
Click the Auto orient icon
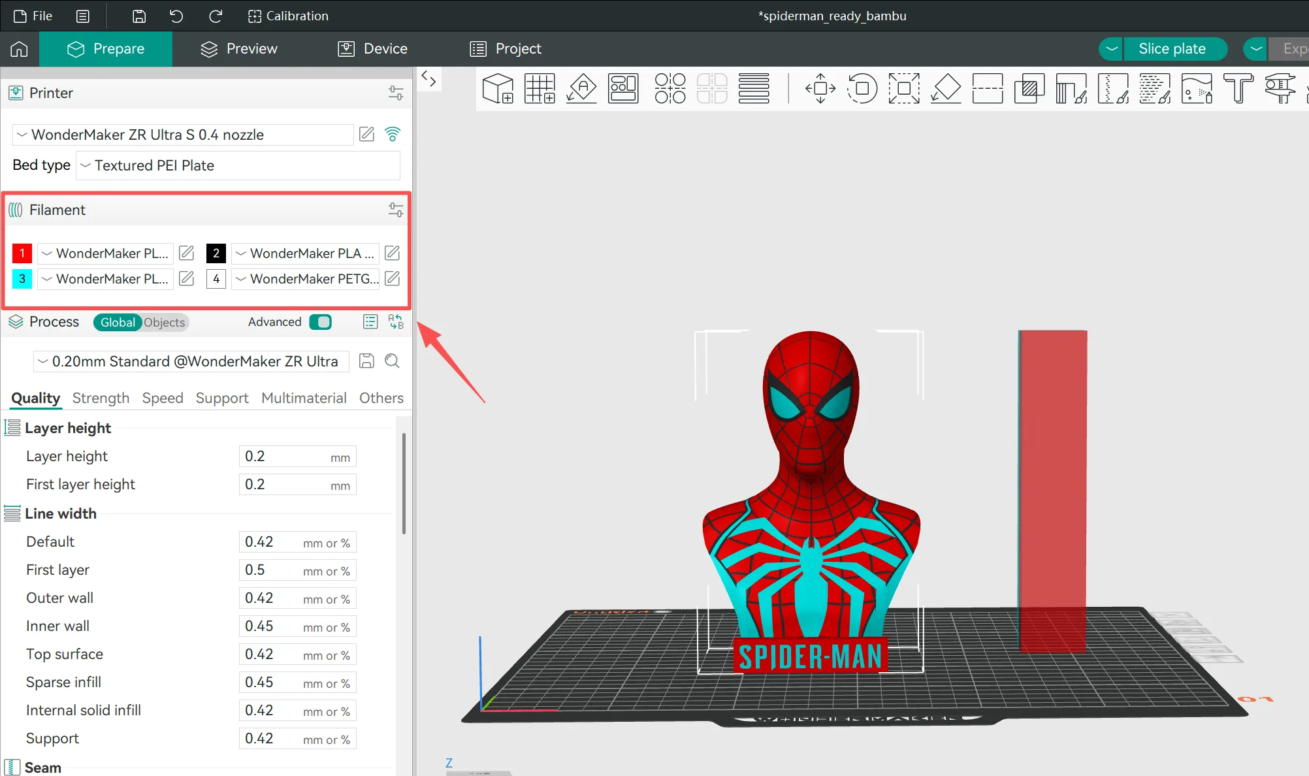pyautogui.click(x=581, y=88)
